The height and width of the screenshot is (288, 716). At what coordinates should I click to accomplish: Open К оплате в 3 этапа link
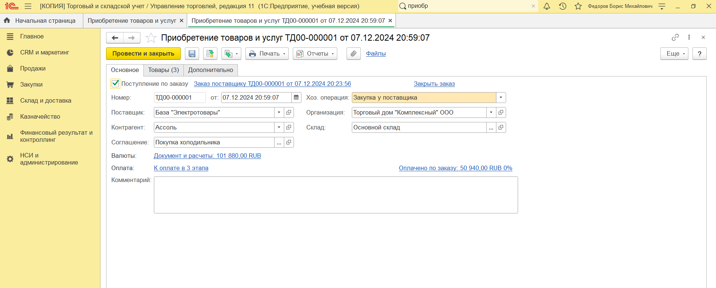181,168
